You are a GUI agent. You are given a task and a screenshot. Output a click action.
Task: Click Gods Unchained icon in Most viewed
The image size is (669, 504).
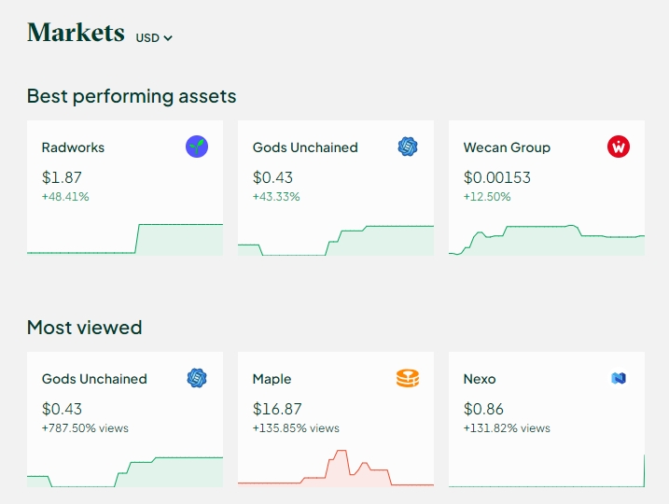pyautogui.click(x=197, y=378)
